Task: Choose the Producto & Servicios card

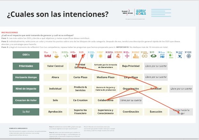Action: coord(80,89)
